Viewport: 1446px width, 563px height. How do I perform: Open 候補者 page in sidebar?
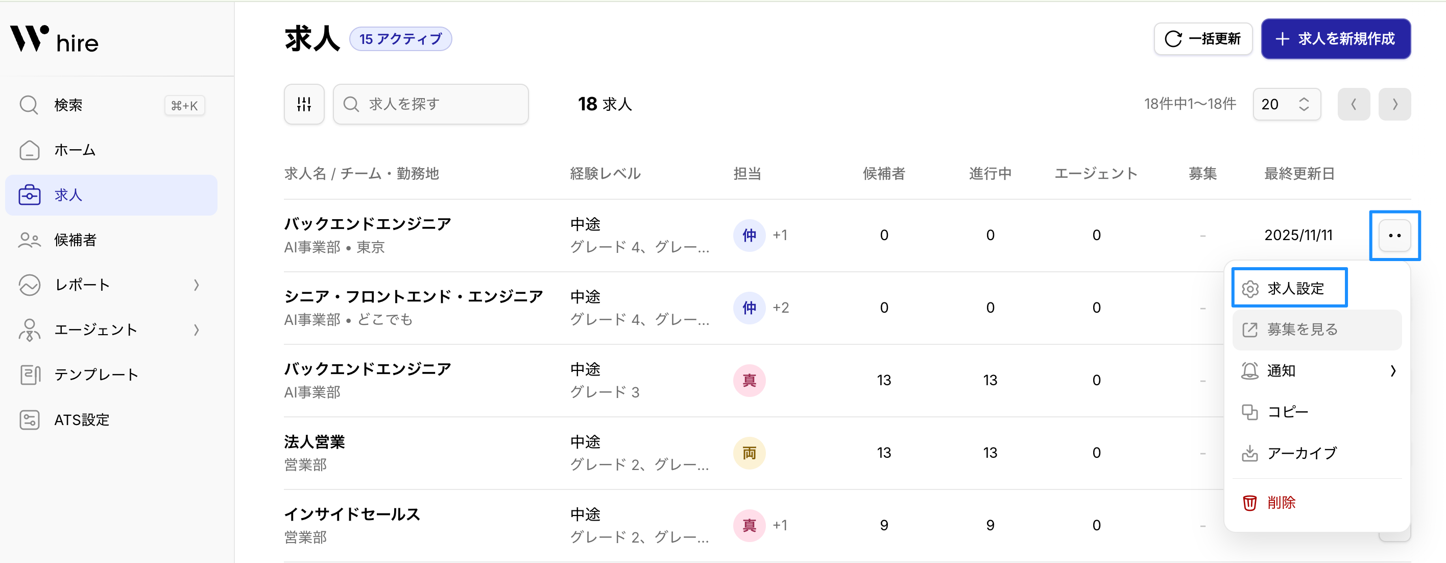coord(75,240)
